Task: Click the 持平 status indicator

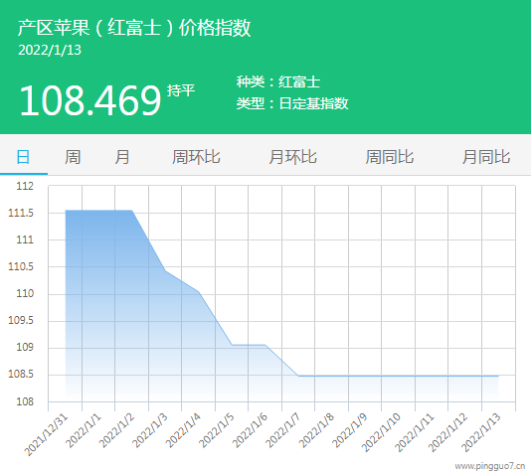Action: coord(181,90)
